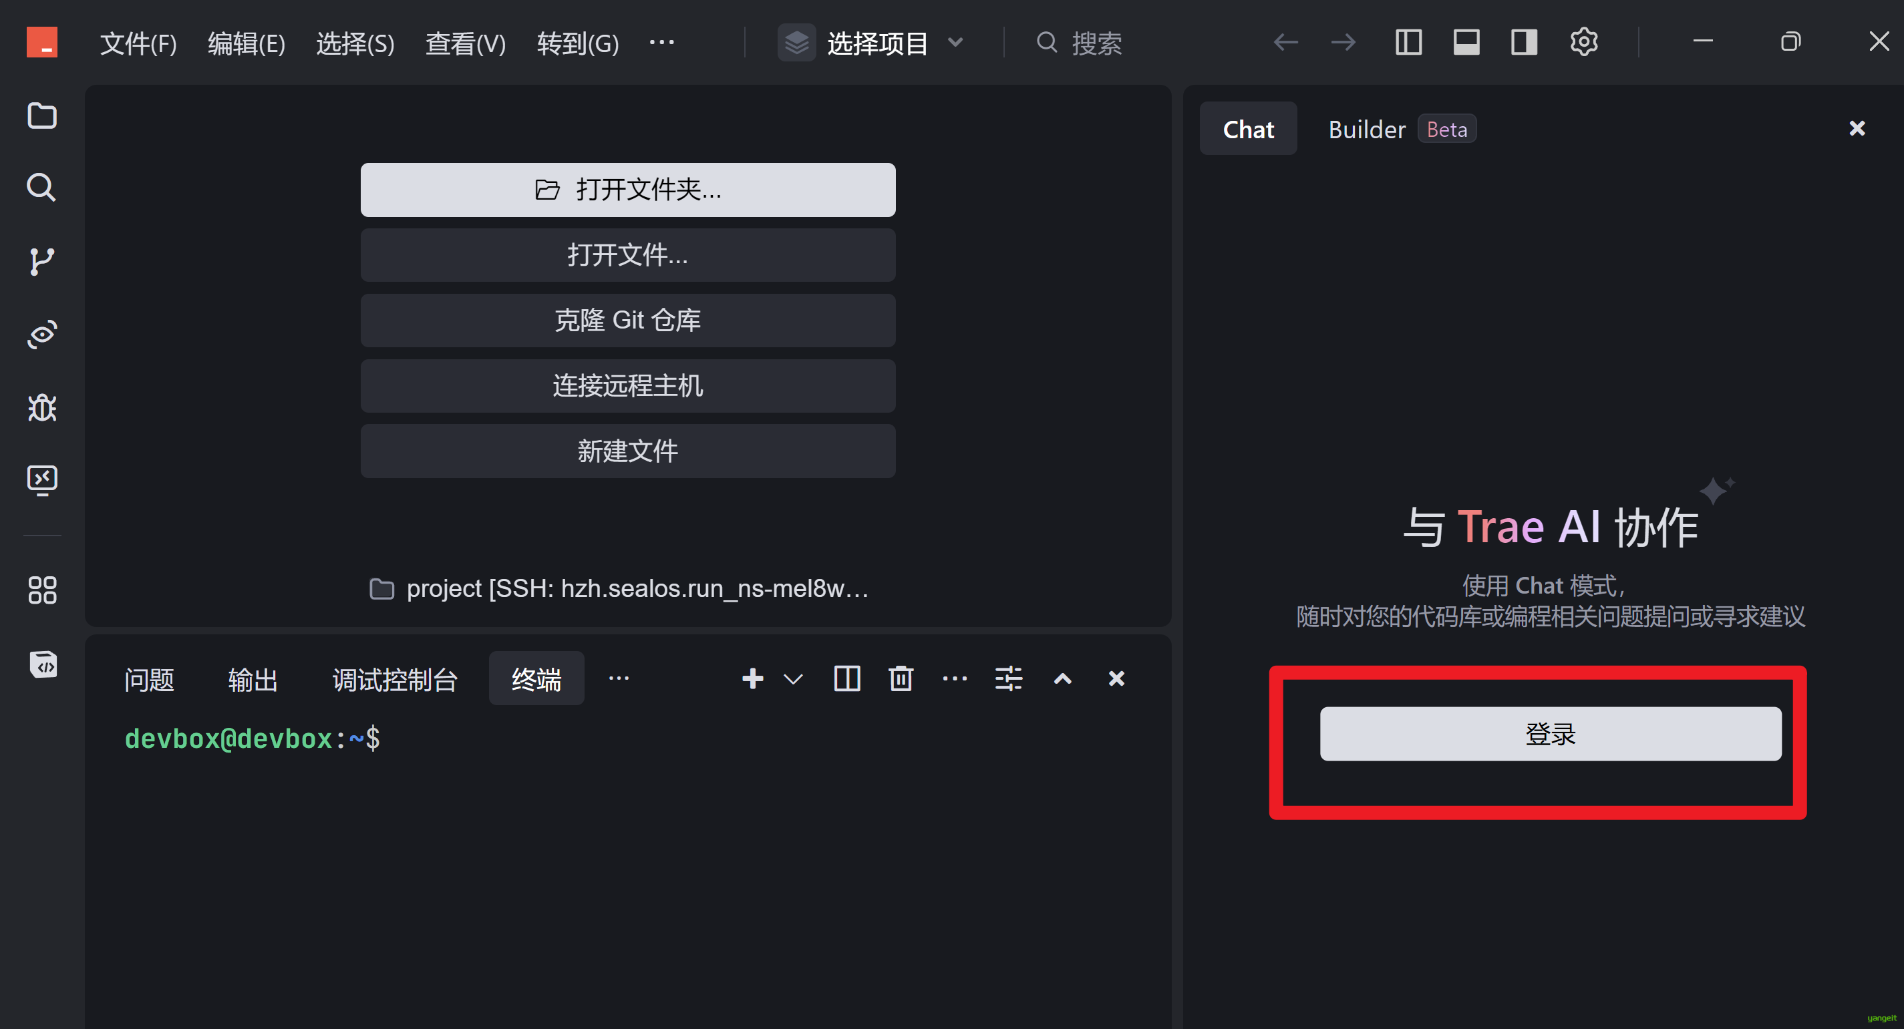Click the Trae logo in the title bar
The width and height of the screenshot is (1904, 1029).
[x=41, y=42]
